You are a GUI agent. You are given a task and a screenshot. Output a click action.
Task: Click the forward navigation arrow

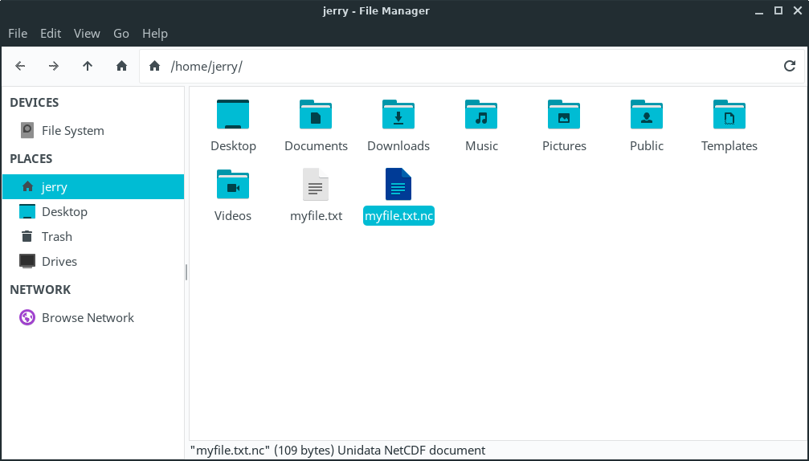(x=54, y=67)
